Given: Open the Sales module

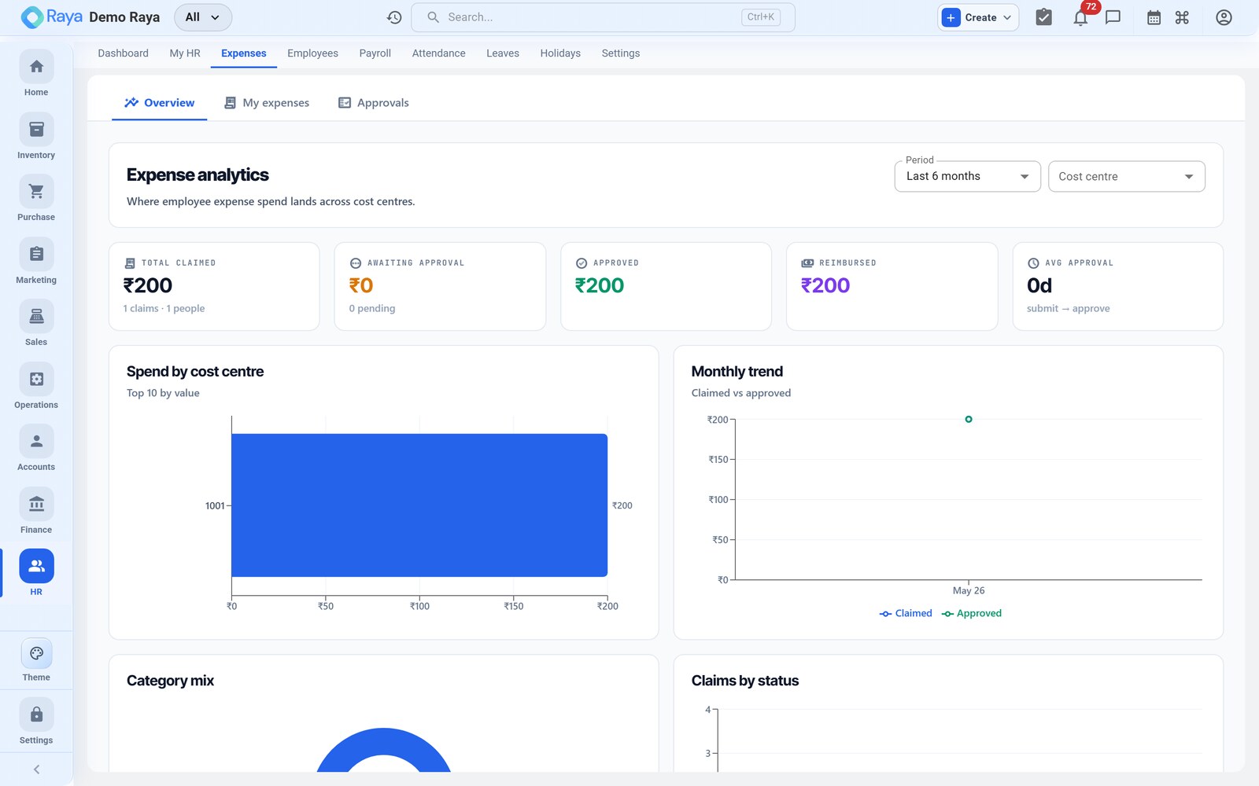Looking at the screenshot, I should 36,324.
